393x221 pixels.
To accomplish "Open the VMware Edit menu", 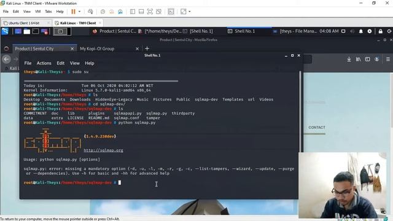I will (x=16, y=12).
